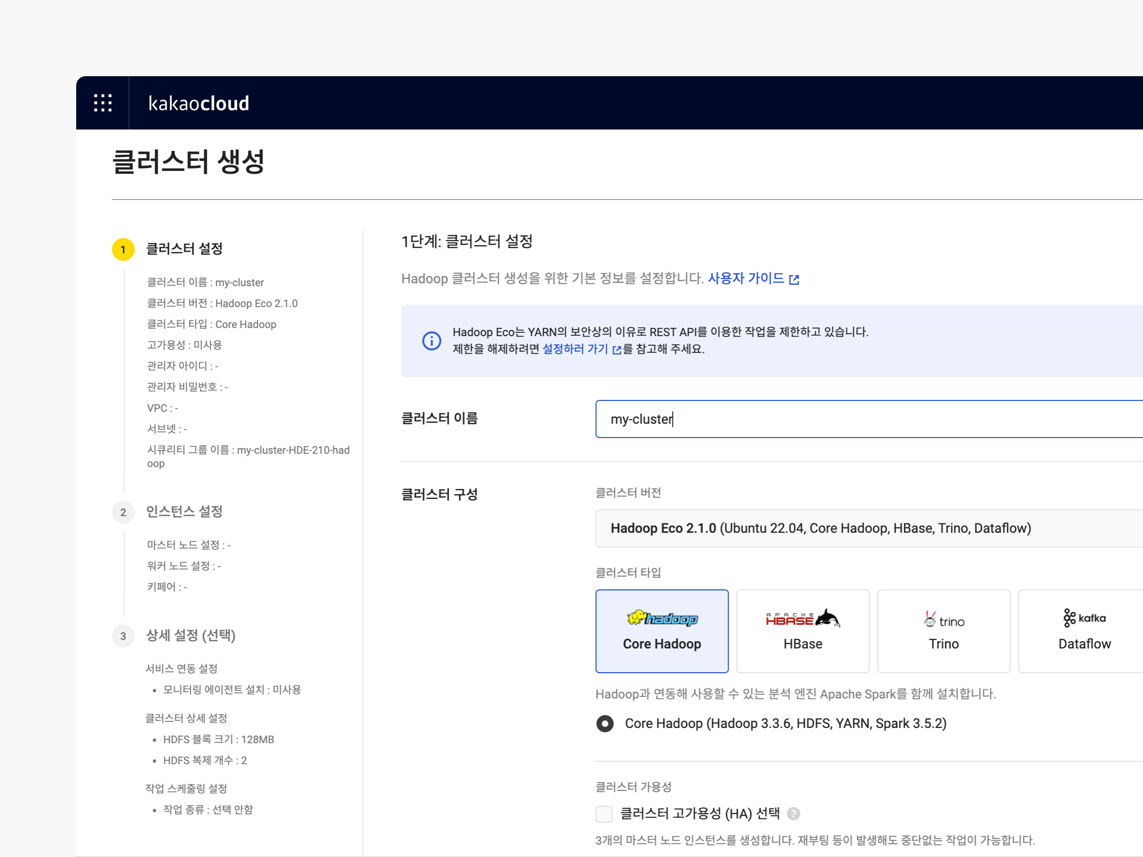The width and height of the screenshot is (1143, 857).
Task: Click the external link icon beside 설정하러 가기
Action: (616, 350)
